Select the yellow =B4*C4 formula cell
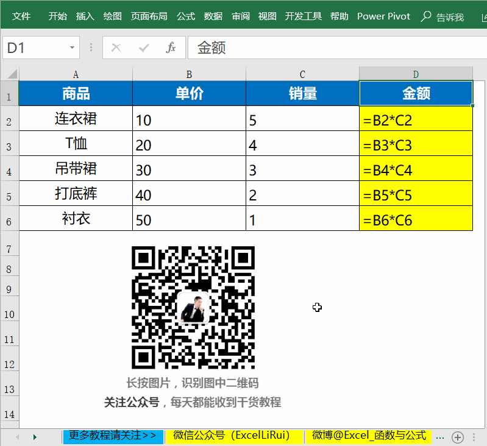The height and width of the screenshot is (446, 487). pos(416,169)
